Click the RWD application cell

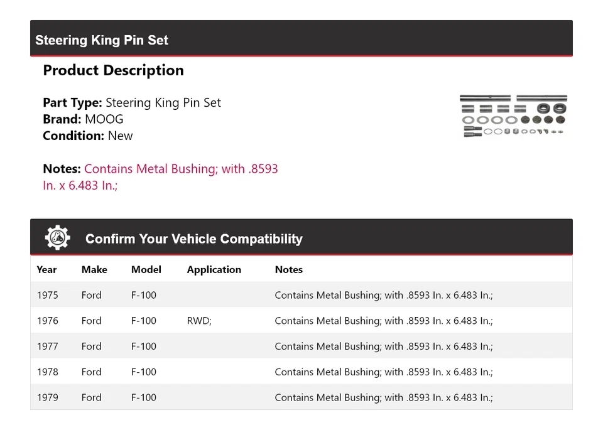tap(199, 321)
